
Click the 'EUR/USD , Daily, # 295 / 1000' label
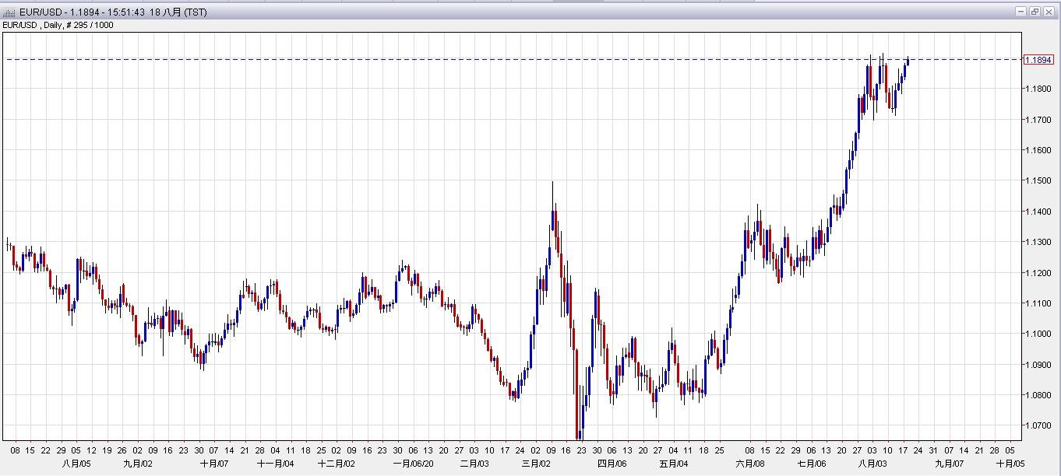[58, 25]
